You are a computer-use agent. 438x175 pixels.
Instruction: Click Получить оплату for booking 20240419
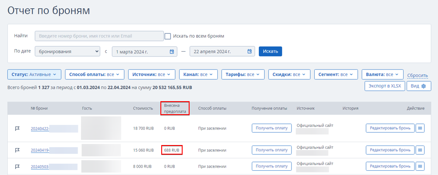(272, 150)
